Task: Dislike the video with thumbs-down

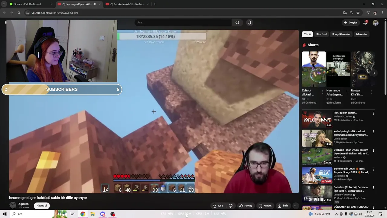Action: (230, 206)
